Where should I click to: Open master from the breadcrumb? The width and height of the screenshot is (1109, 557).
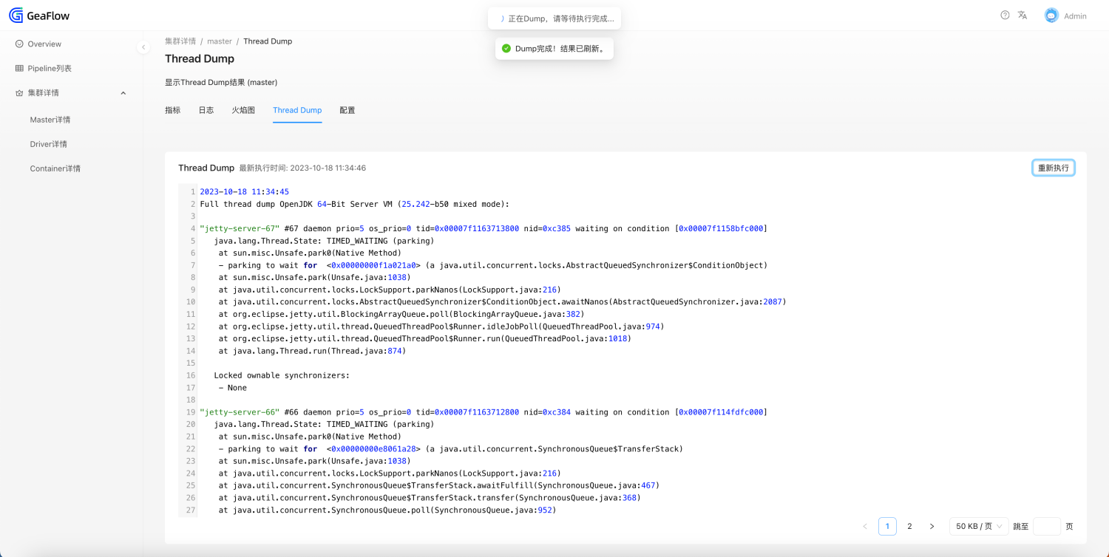220,41
